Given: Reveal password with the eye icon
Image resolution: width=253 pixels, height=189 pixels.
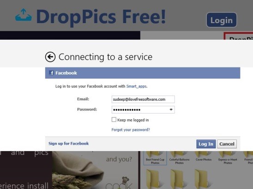Looking at the screenshot, I should [x=171, y=110].
